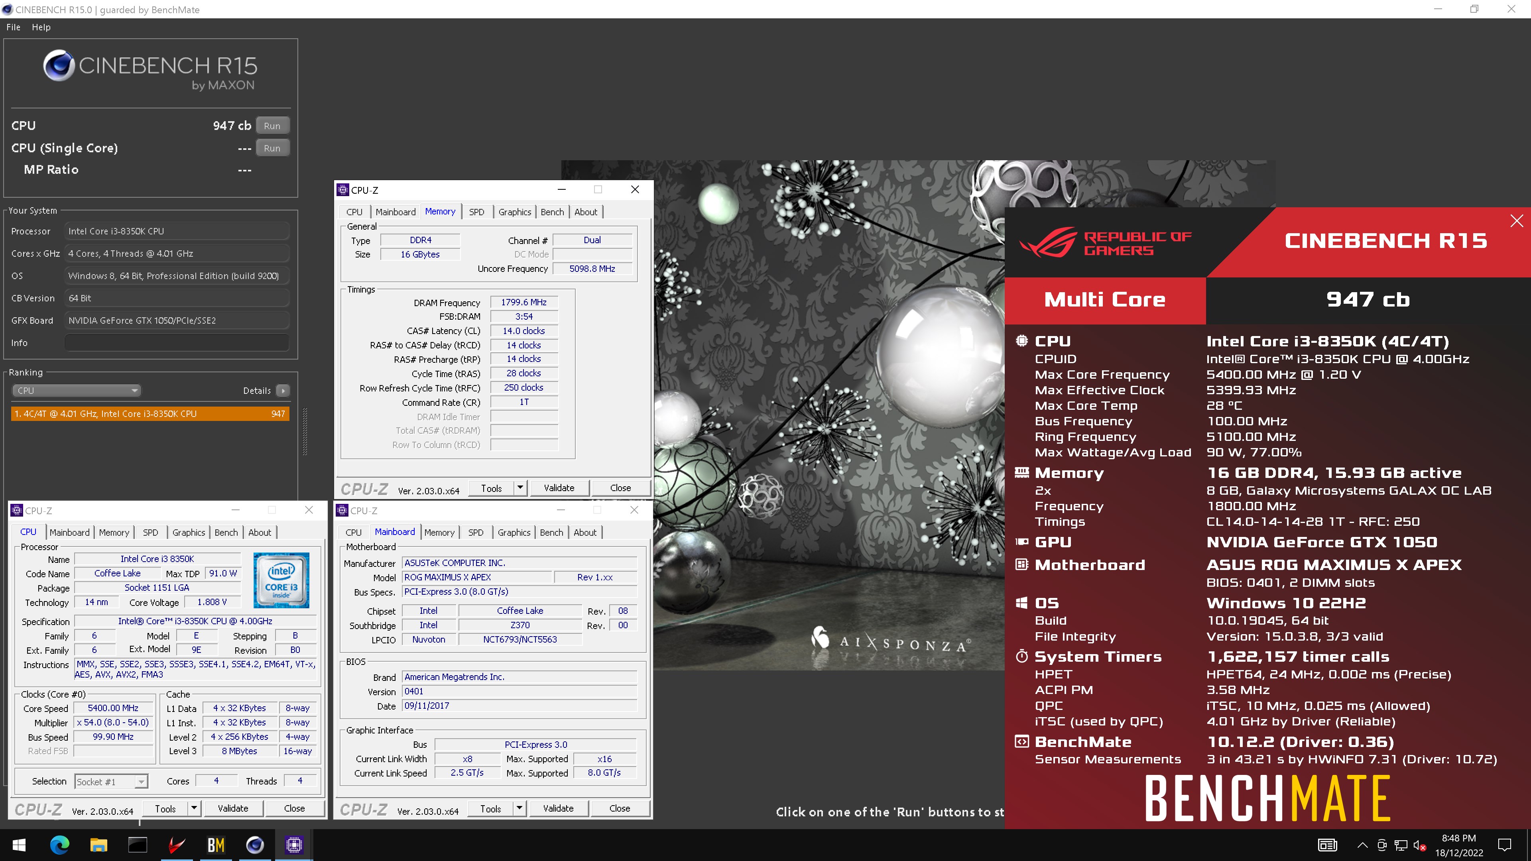Switch CPU-Z Memory window to Mainboard tab
This screenshot has width=1531, height=861.
tap(395, 212)
